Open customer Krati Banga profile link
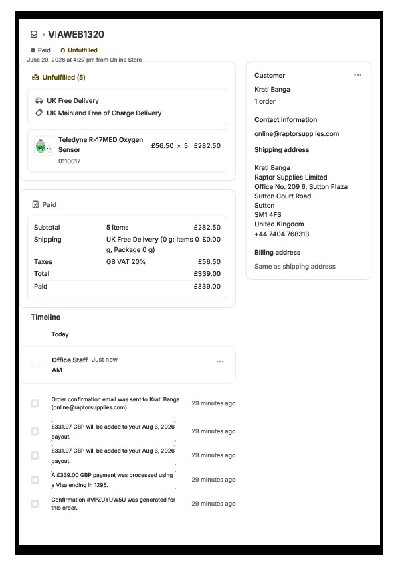The height and width of the screenshot is (564, 398). [x=272, y=90]
